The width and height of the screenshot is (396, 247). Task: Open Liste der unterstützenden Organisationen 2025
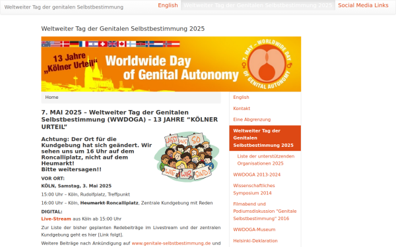coord(266,160)
